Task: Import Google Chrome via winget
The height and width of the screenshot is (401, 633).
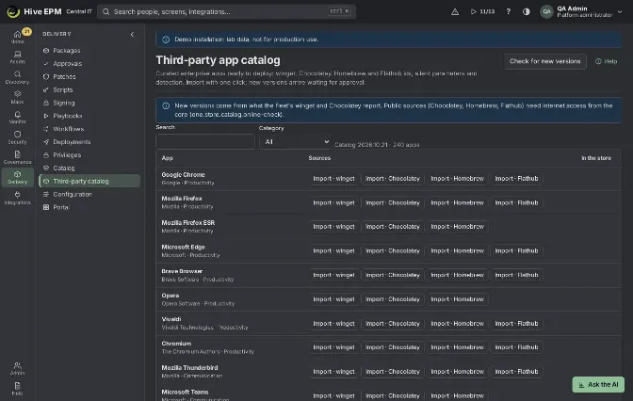Action: (333, 178)
